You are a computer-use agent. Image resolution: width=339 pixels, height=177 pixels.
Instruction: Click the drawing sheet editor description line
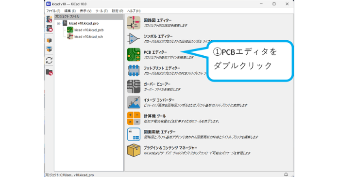click(x=201, y=137)
